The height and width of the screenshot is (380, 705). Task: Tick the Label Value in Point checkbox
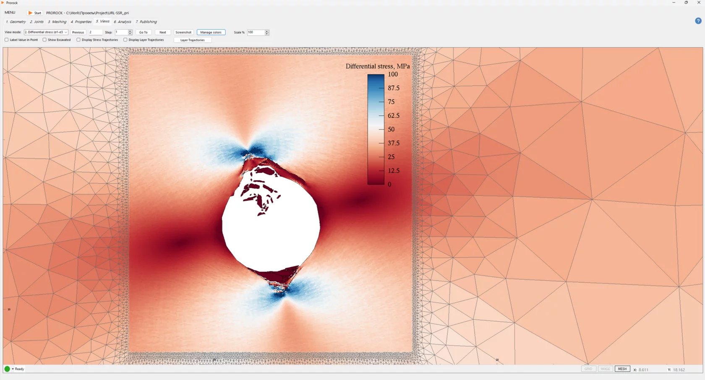[6, 40]
